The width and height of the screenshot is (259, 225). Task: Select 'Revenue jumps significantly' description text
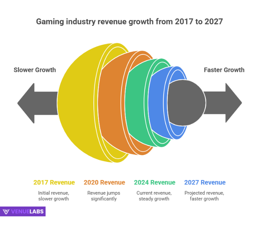click(104, 196)
